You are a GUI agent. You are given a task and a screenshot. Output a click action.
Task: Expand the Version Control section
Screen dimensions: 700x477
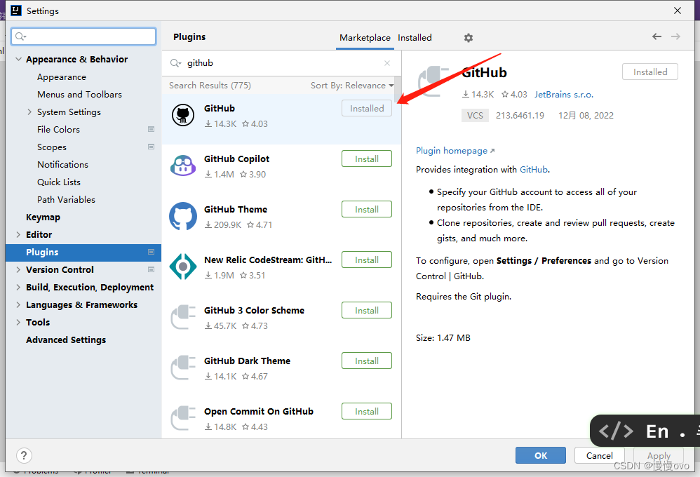click(18, 269)
